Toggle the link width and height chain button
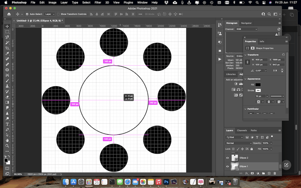301x188 pixels. click(247, 62)
